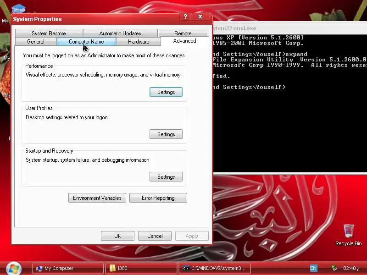Screen dimensions: 367x275
Task: Open Startup and Recovery Settings button
Action: 166,177
